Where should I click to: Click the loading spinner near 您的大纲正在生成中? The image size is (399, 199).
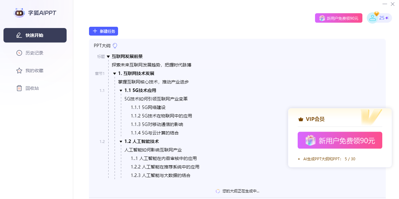tap(218, 191)
